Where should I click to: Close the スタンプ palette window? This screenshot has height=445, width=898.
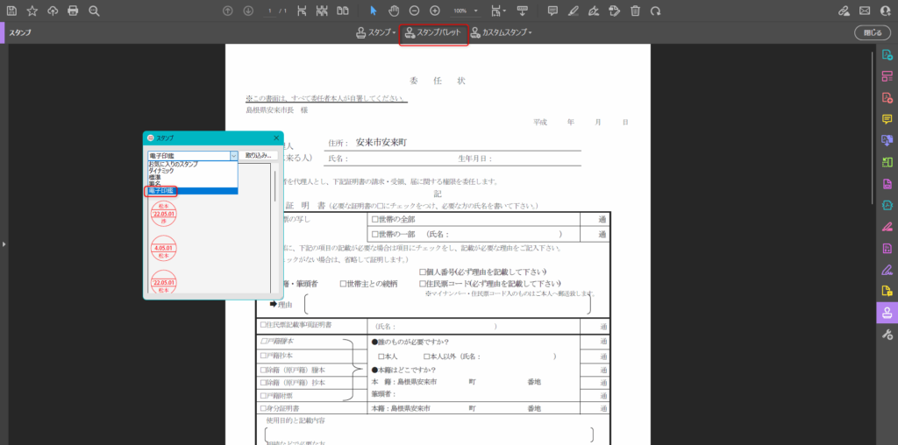276,138
